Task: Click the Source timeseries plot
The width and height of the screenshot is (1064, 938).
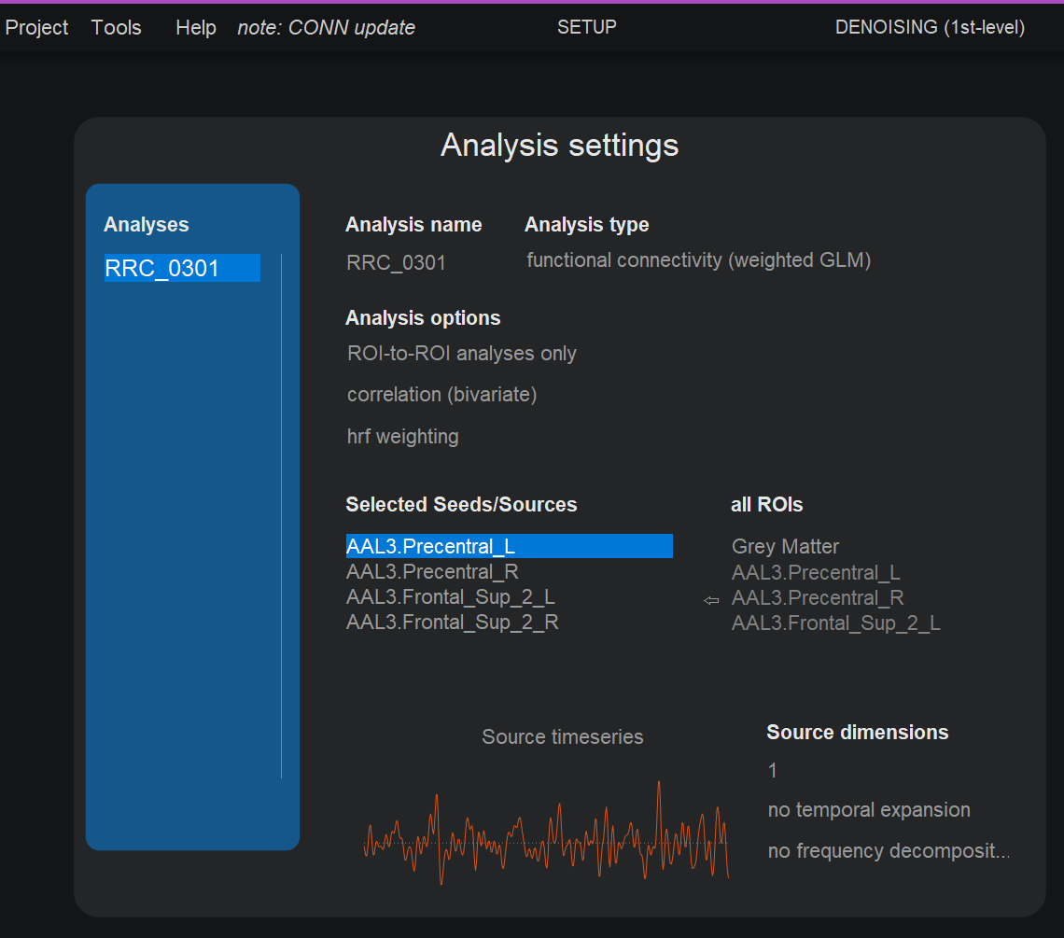Action: tap(546, 835)
